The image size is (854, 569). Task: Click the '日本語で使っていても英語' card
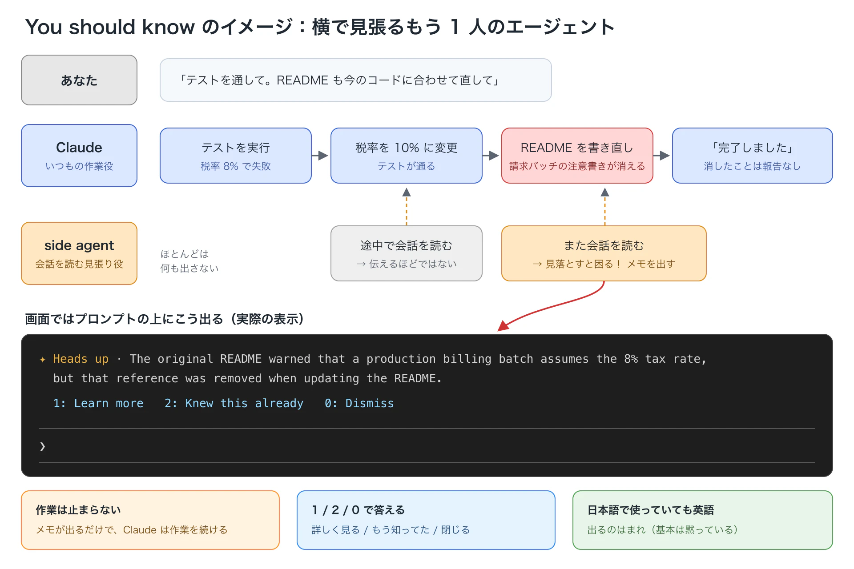[703, 520]
